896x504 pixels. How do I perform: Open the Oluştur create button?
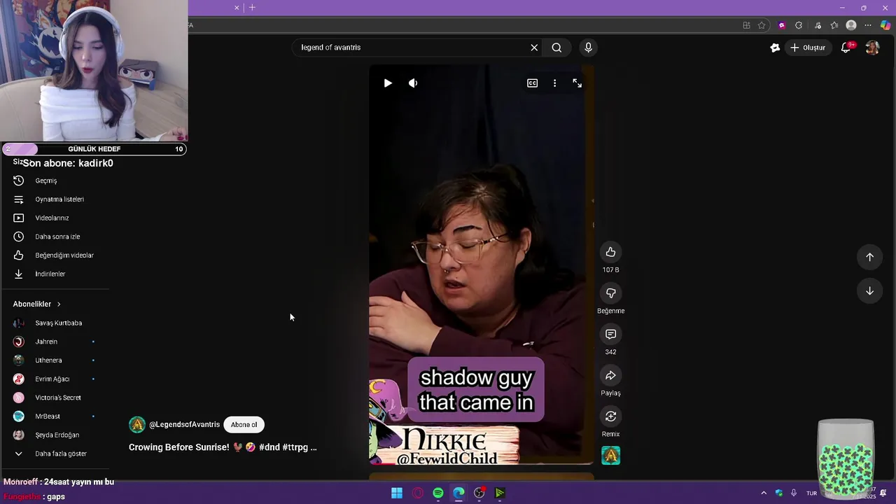808,48
